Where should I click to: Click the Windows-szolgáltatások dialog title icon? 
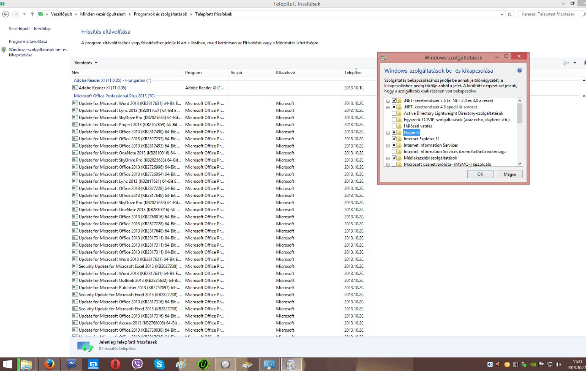click(x=384, y=58)
